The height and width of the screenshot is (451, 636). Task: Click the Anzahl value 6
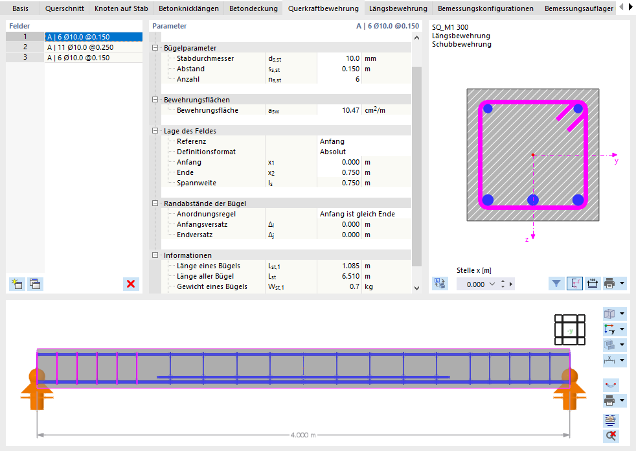coord(339,79)
